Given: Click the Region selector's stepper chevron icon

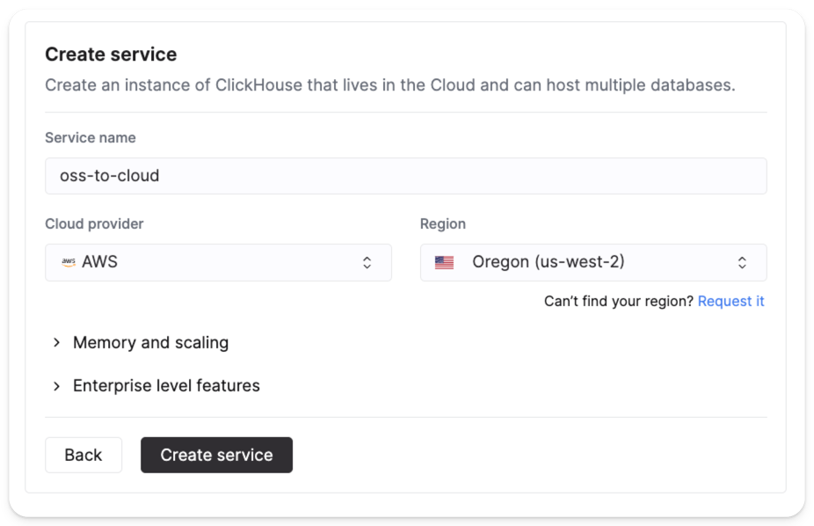Looking at the screenshot, I should [742, 262].
